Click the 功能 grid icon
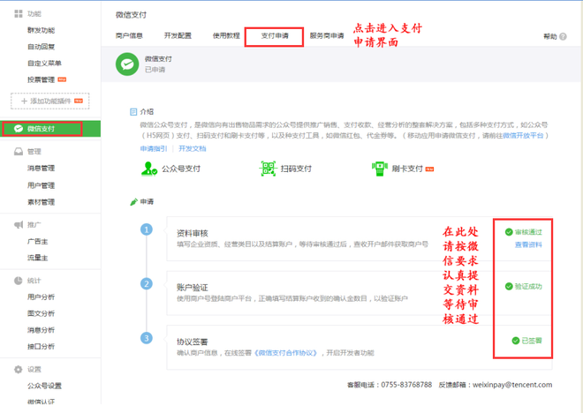 click(x=19, y=14)
